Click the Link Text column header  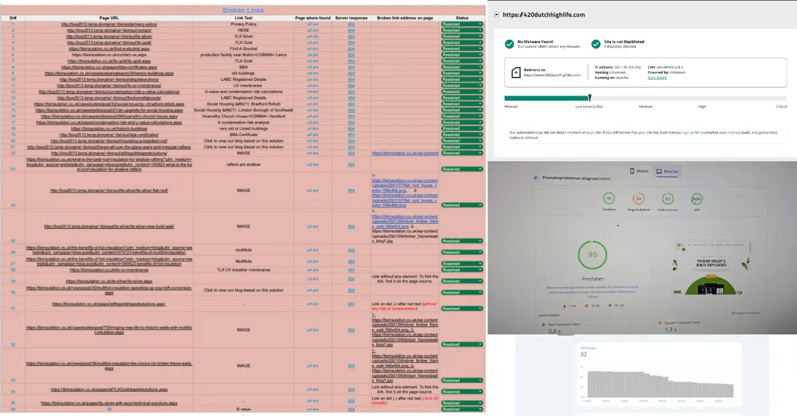243,18
